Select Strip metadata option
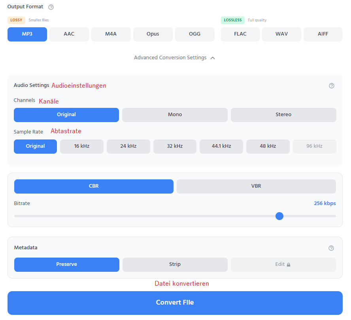The width and height of the screenshot is (351, 320). (x=175, y=264)
